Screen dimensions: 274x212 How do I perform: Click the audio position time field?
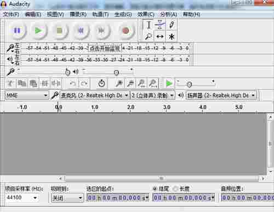click(247, 198)
